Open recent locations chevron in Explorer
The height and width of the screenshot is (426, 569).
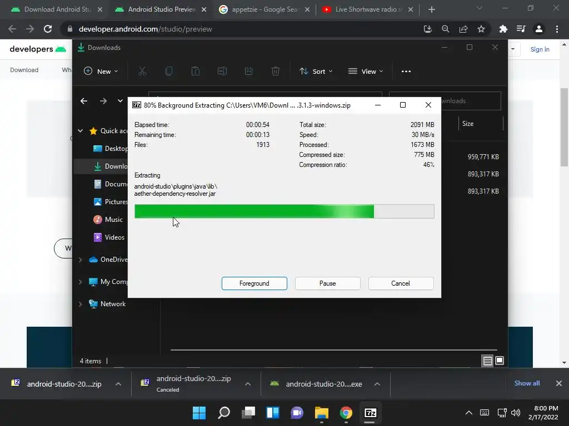[120, 101]
